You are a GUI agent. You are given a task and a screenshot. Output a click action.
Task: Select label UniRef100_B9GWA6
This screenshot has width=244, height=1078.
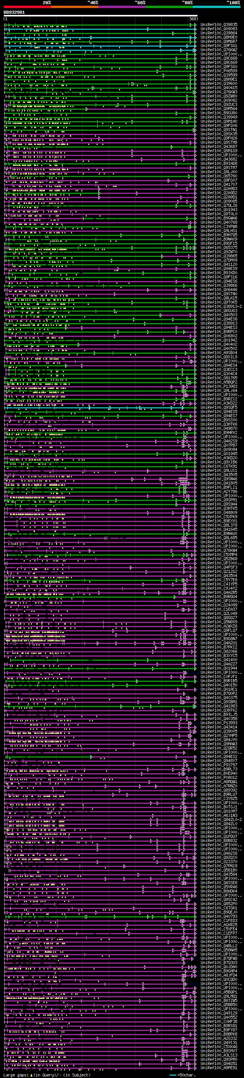(219, 218)
